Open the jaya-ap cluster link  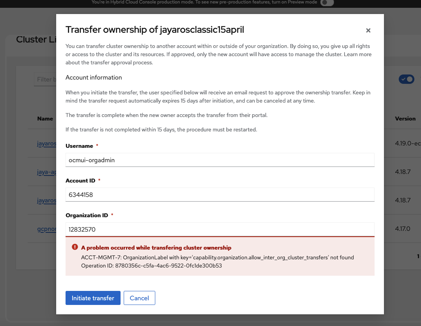tap(46, 172)
